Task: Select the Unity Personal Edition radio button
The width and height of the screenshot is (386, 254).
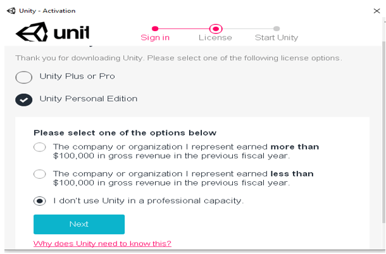Action: [x=24, y=99]
